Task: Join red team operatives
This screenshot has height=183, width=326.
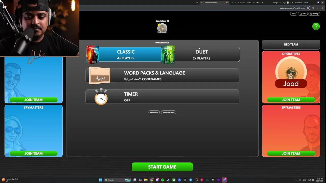Action: (291, 100)
